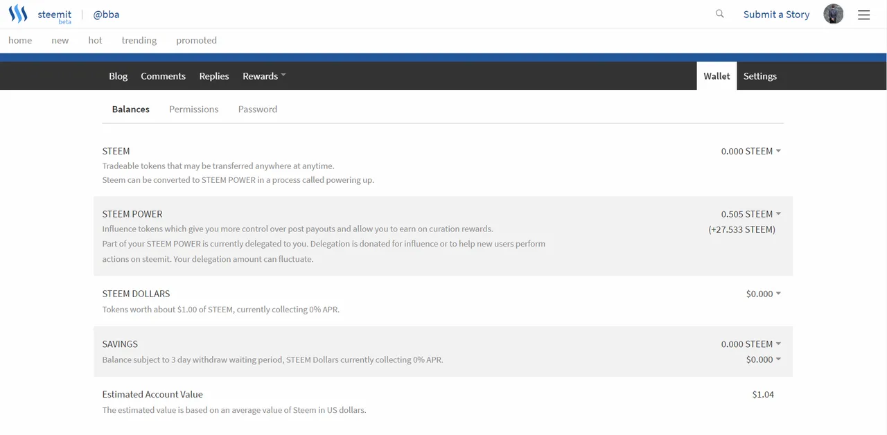887x435 pixels.
Task: Click the $1.04 estimated account value
Action: coord(763,394)
